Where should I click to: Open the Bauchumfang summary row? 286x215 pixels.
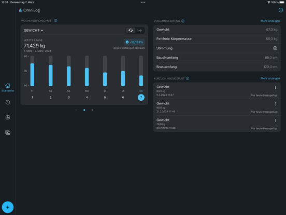217,58
